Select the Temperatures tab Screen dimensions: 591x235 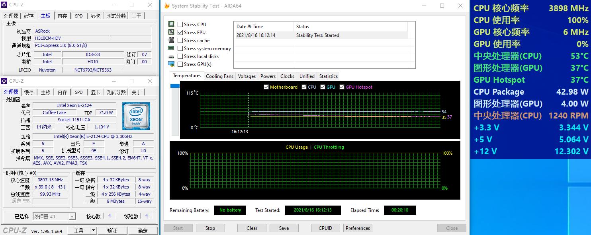pyautogui.click(x=187, y=76)
